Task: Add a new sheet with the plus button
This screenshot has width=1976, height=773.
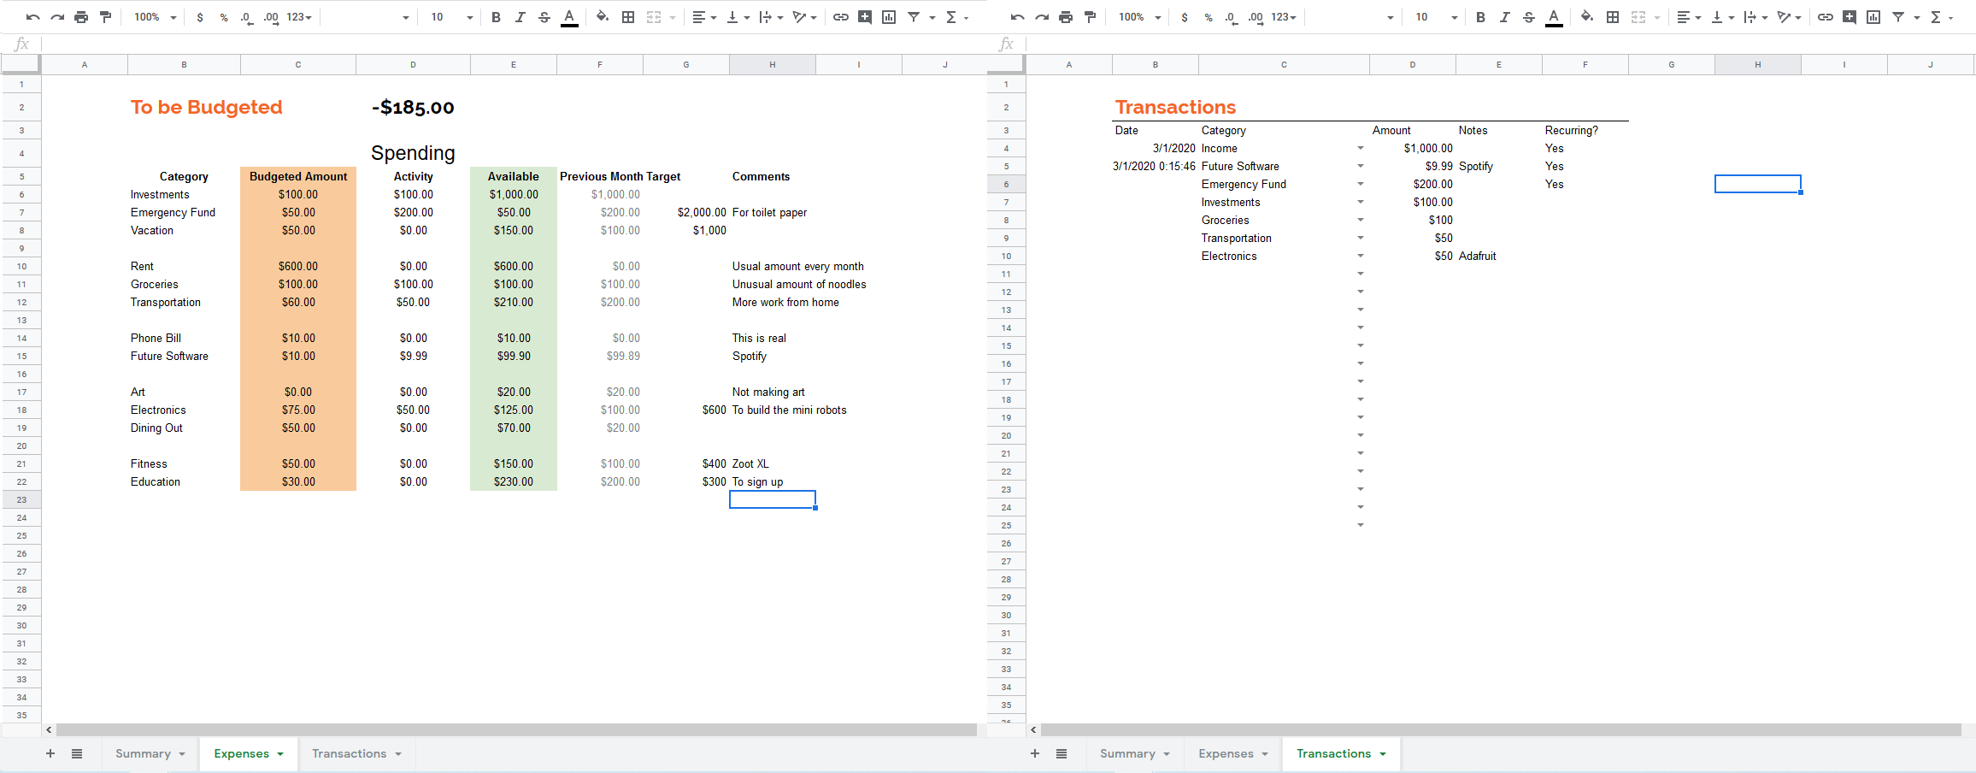Action: [50, 753]
